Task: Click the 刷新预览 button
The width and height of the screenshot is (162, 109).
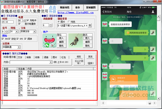Action: tap(65, 8)
